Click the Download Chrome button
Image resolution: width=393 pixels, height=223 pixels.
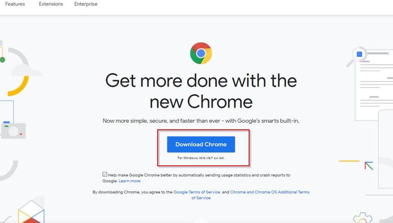tap(201, 144)
